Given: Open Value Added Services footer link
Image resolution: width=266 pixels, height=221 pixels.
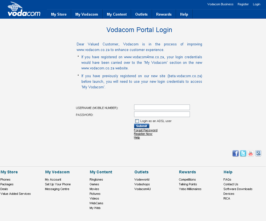Looking at the screenshot, I should [x=16, y=194].
